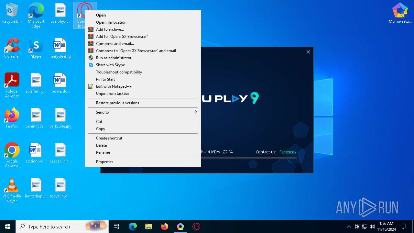Screen dimensions: 414x233
Task: Choose Compress and email...
Action: [x=143, y=44]
